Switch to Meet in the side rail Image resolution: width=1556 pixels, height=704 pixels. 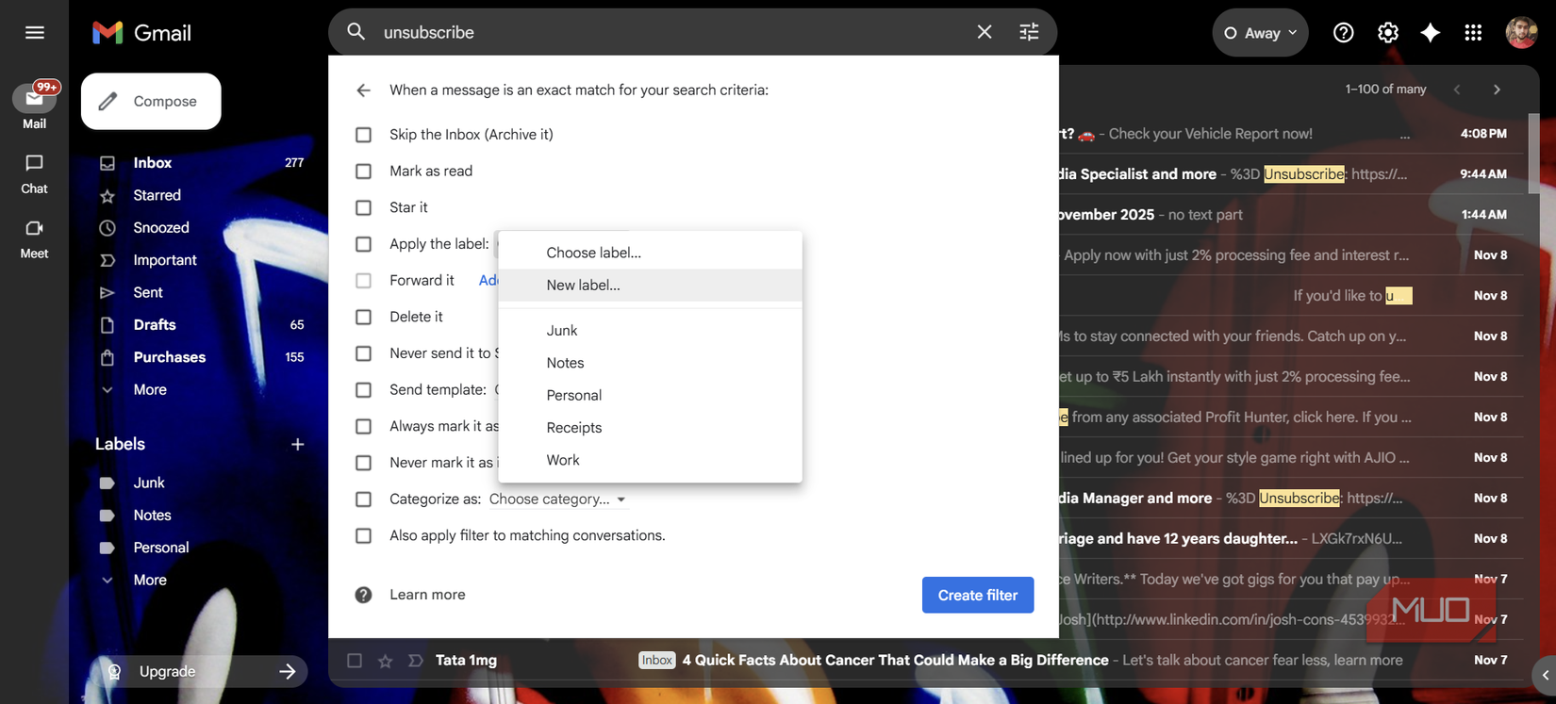tap(34, 239)
